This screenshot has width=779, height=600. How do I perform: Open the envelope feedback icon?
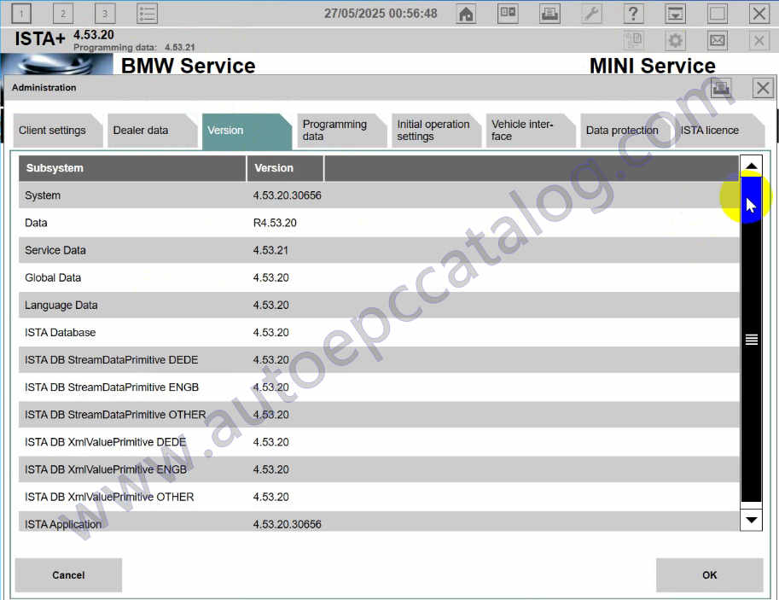pyautogui.click(x=717, y=40)
